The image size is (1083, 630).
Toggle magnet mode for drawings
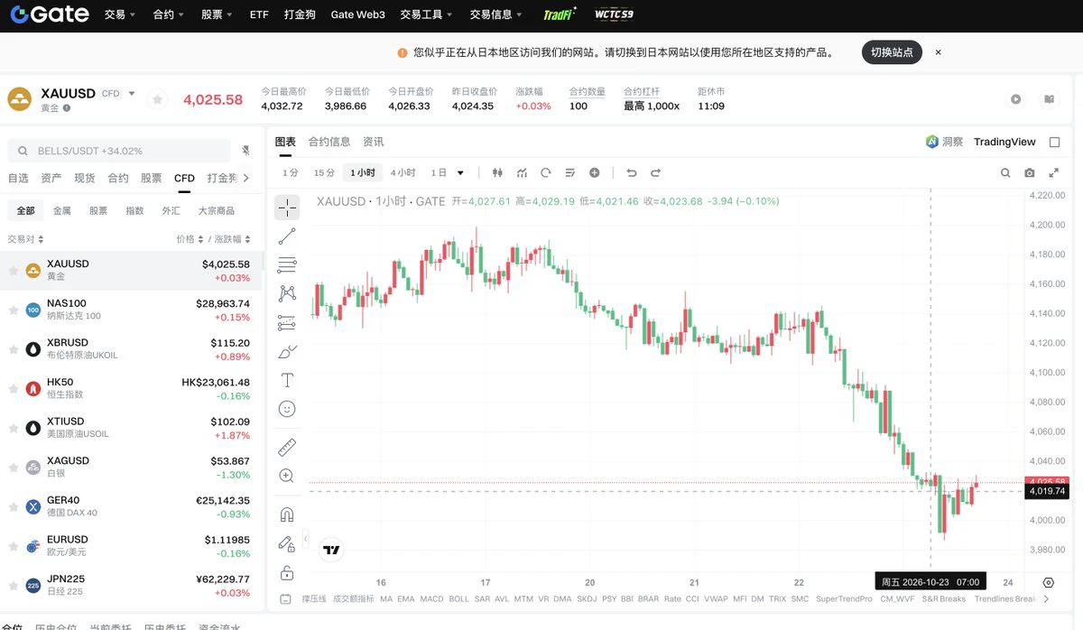[287, 514]
